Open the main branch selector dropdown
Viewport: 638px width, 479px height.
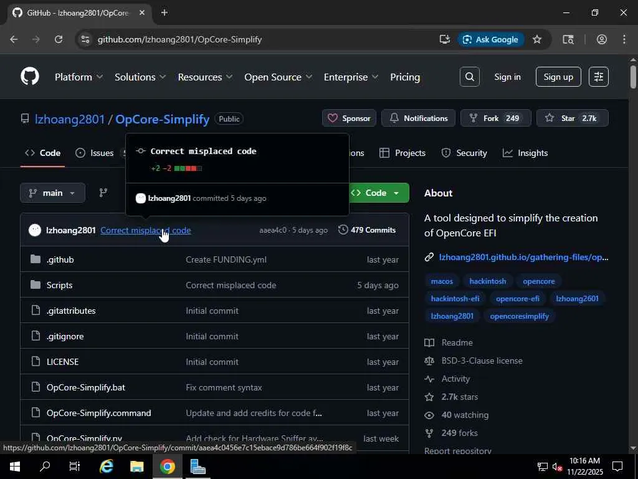[x=52, y=193]
